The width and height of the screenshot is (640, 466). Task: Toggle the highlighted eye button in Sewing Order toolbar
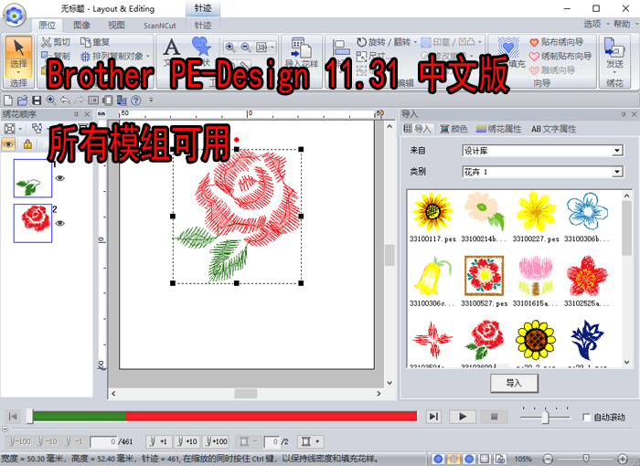(x=8, y=143)
